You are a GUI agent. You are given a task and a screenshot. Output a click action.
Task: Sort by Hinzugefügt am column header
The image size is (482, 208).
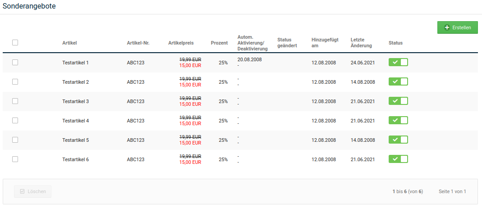[x=325, y=43]
